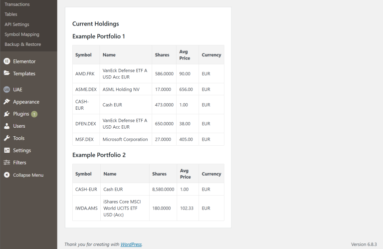Click the UAE sidebar icon
The height and width of the screenshot is (249, 383).
coord(7,90)
